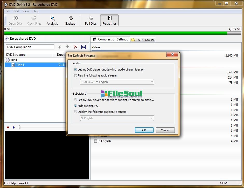This screenshot has height=188, width=244.
Task: Click the DVD Compilation name field
Action: click(x=30, y=47)
